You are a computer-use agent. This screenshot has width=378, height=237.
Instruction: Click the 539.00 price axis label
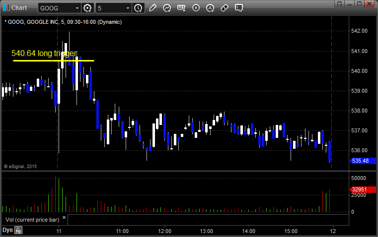[360, 91]
